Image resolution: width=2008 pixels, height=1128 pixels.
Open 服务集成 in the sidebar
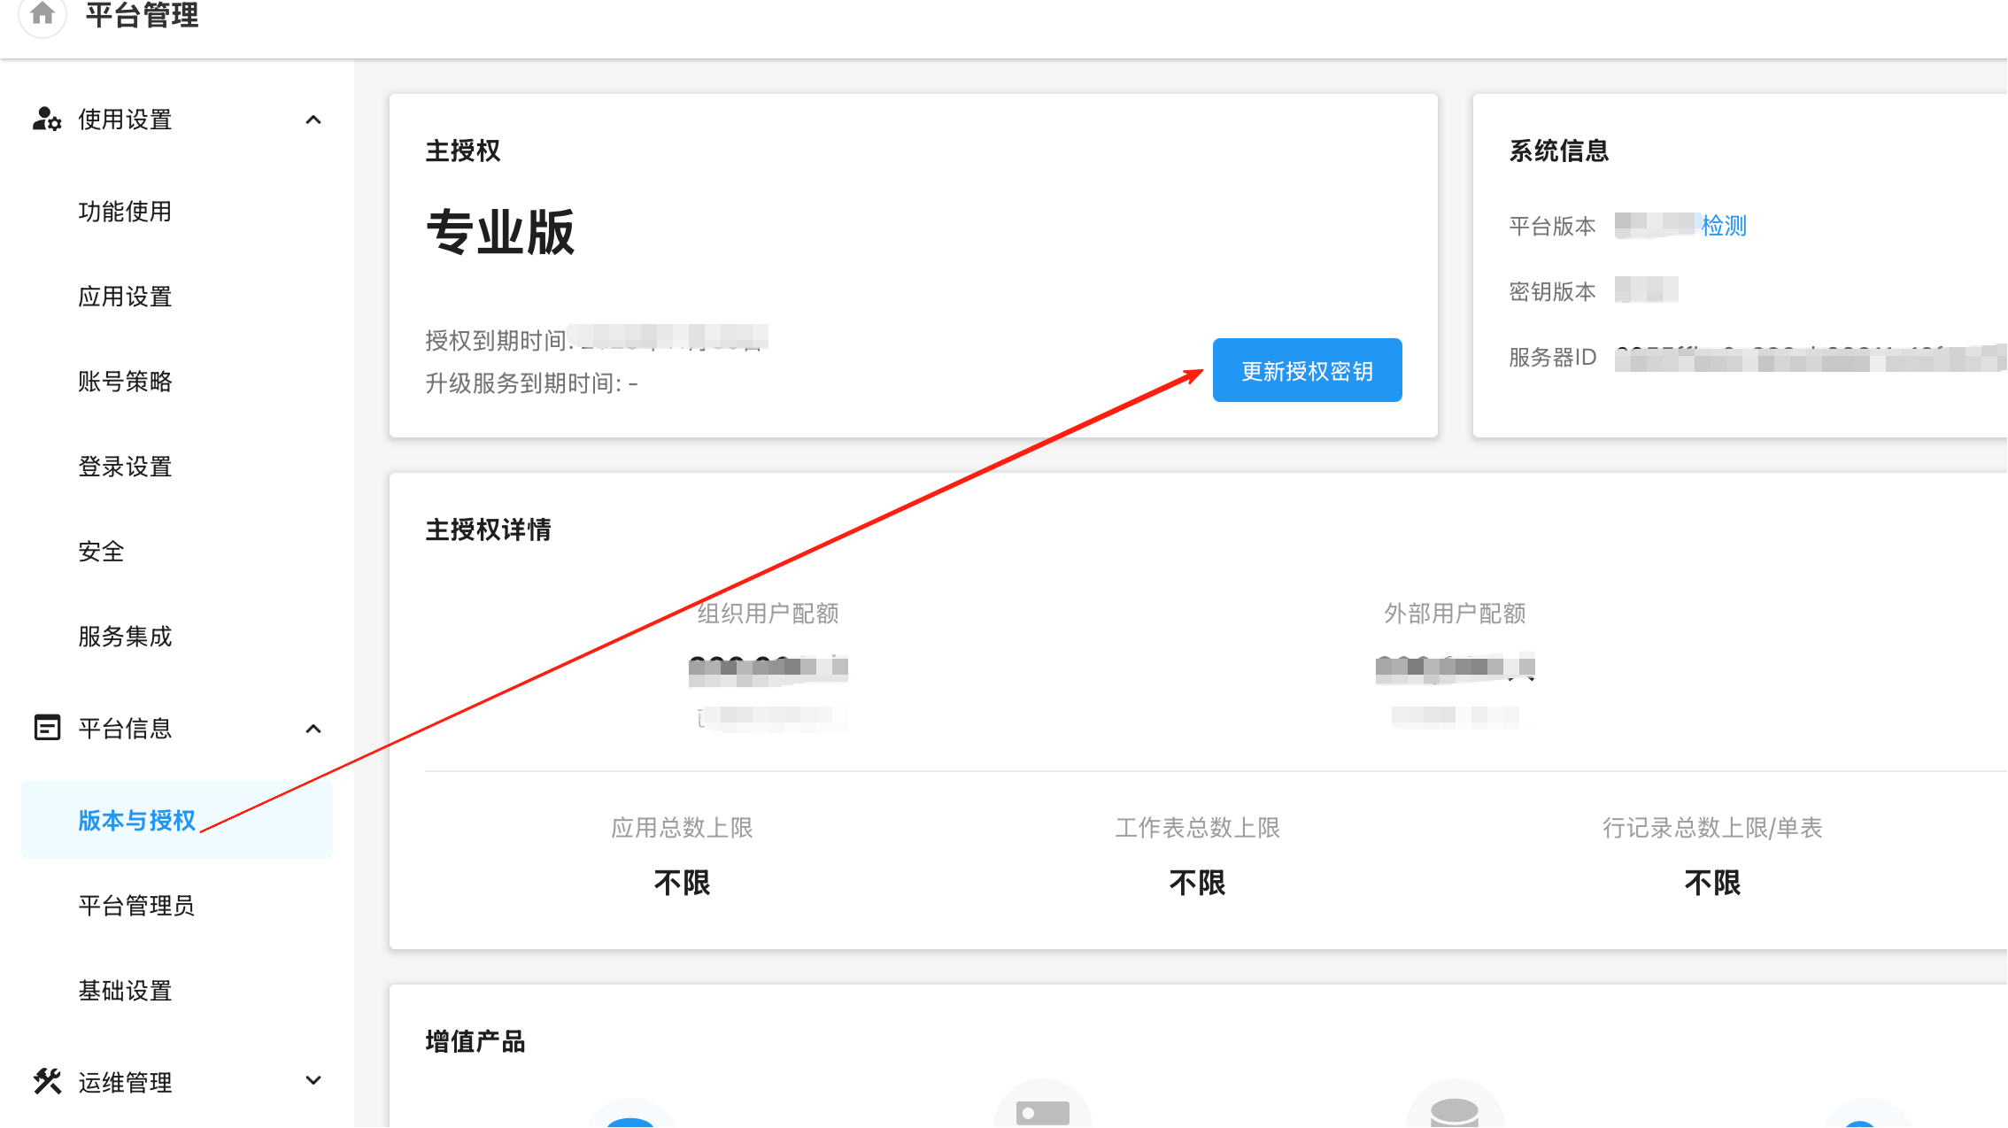[x=125, y=637]
